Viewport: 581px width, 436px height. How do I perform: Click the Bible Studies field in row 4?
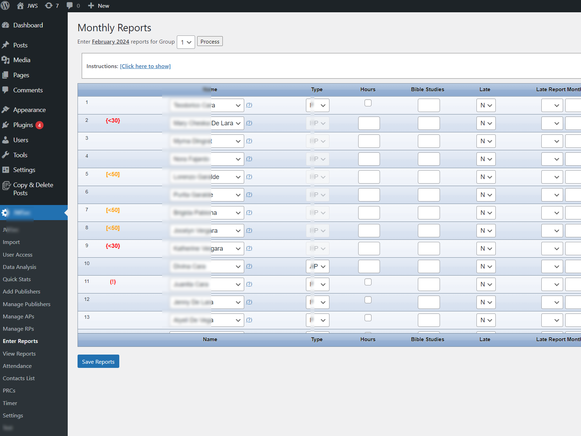[429, 159]
